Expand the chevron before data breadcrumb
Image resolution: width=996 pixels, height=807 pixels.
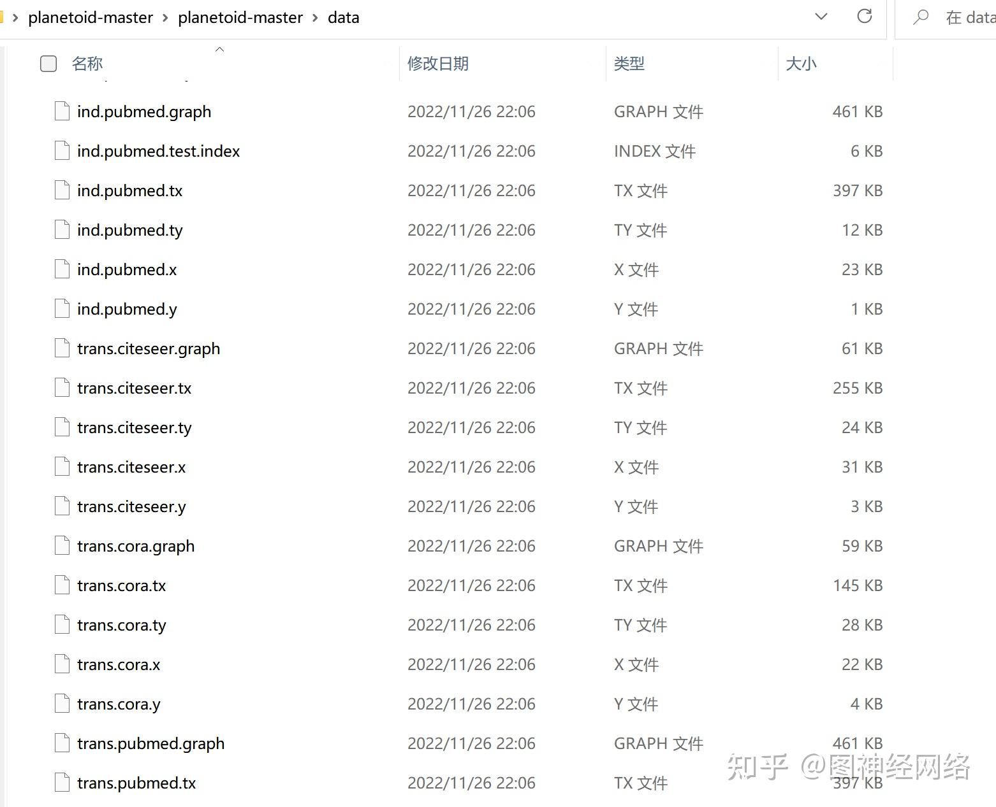pyautogui.click(x=315, y=18)
